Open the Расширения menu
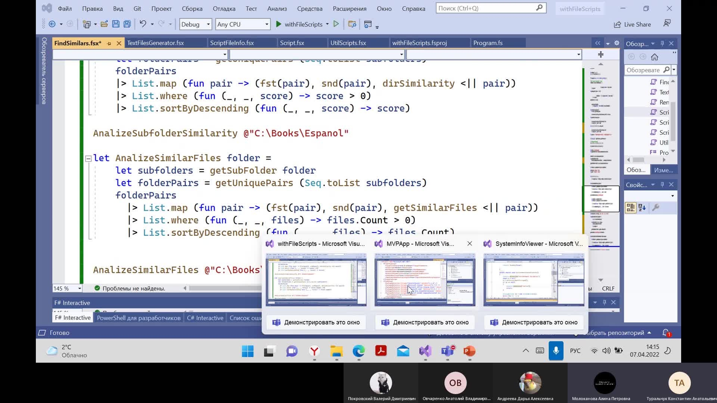 point(350,8)
